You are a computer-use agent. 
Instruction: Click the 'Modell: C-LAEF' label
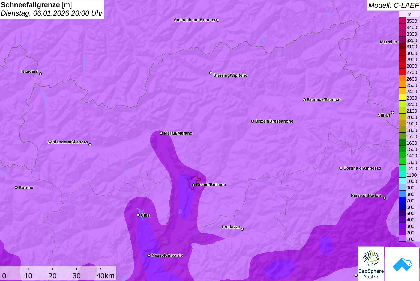pyautogui.click(x=393, y=5)
